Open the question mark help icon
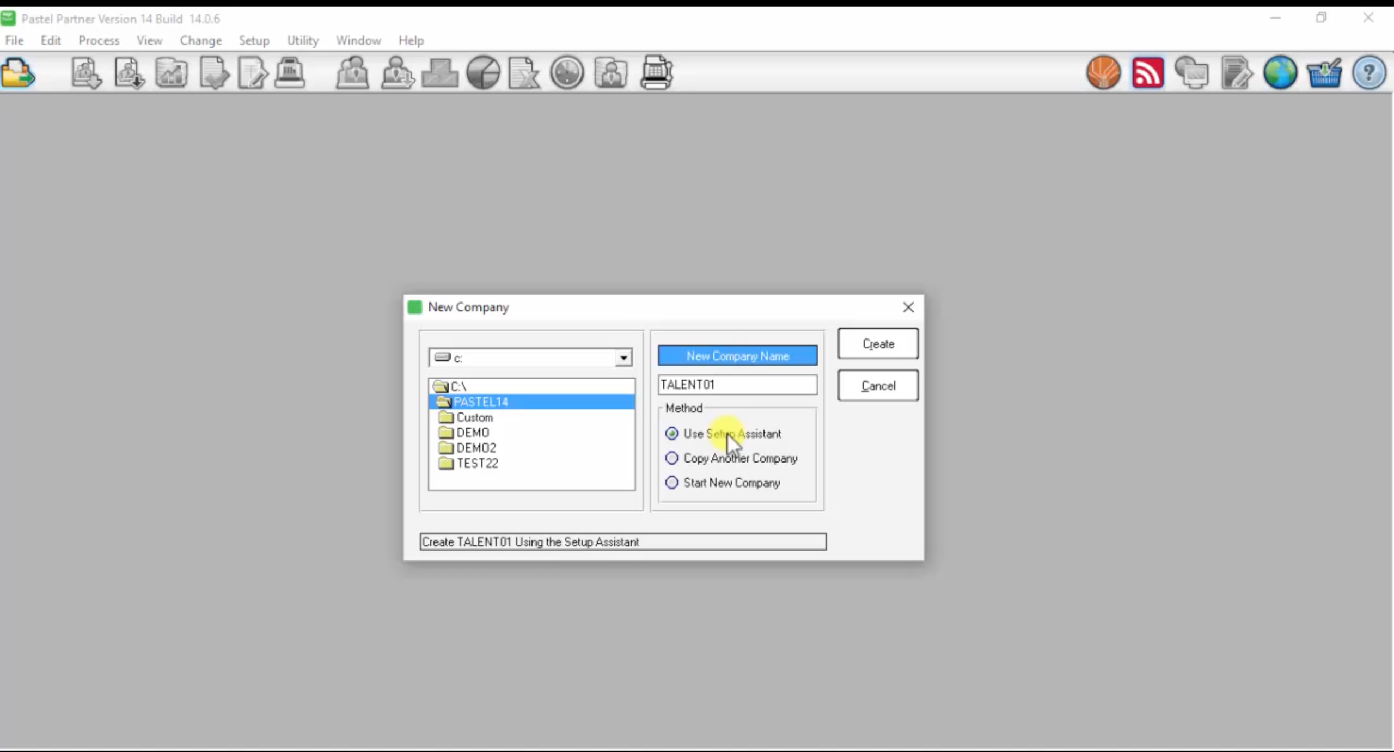The image size is (1394, 752). point(1368,72)
